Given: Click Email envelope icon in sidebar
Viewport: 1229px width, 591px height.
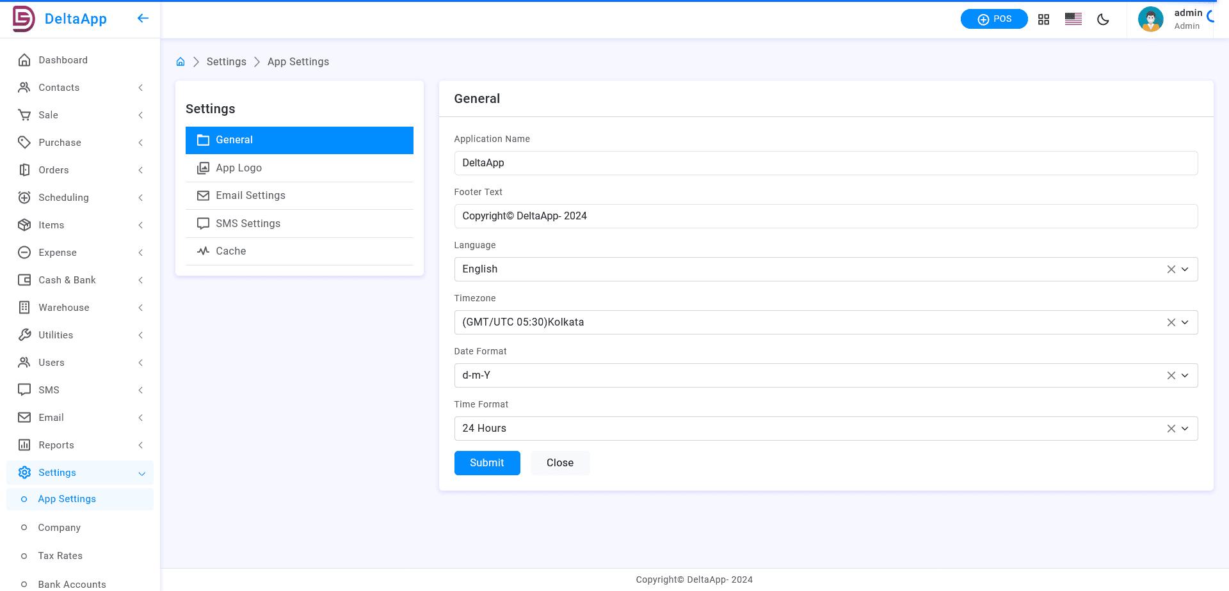Looking at the screenshot, I should click(x=24, y=418).
